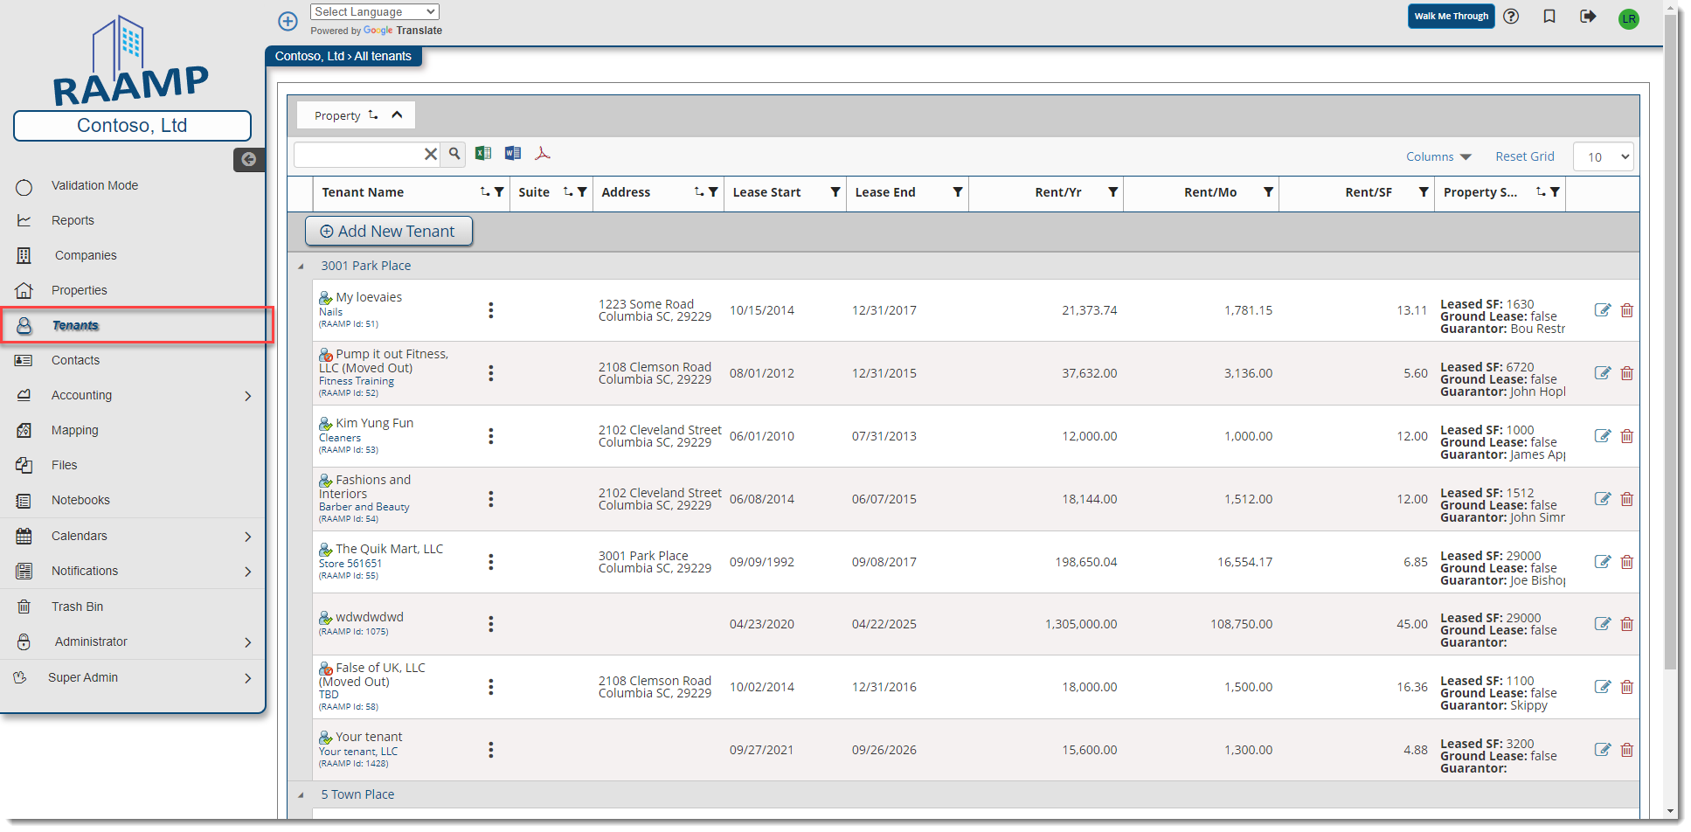The width and height of the screenshot is (1691, 832).
Task: Open kebab menu for Fashions and Interiors
Action: 491,499
